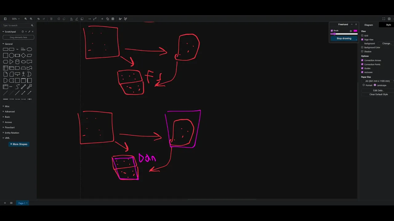The image size is (394, 221).
Task: Select the Freehand drawing toolbar icon
Action: 120,19
